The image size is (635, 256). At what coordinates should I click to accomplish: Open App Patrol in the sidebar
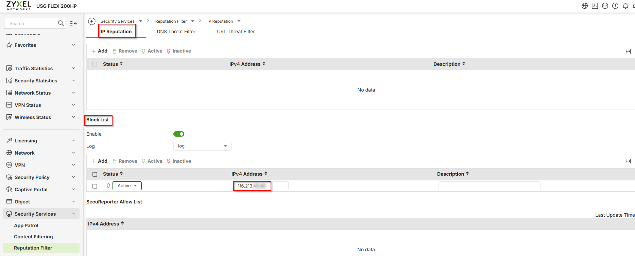point(26,225)
